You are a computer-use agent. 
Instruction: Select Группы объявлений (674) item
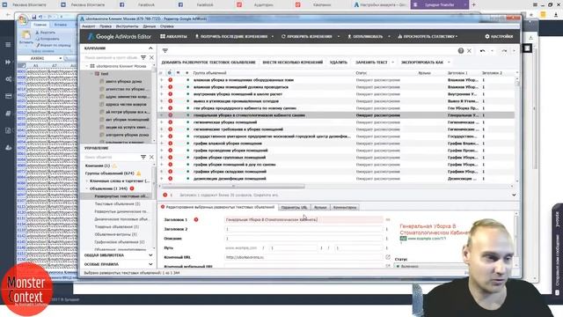[x=109, y=173]
